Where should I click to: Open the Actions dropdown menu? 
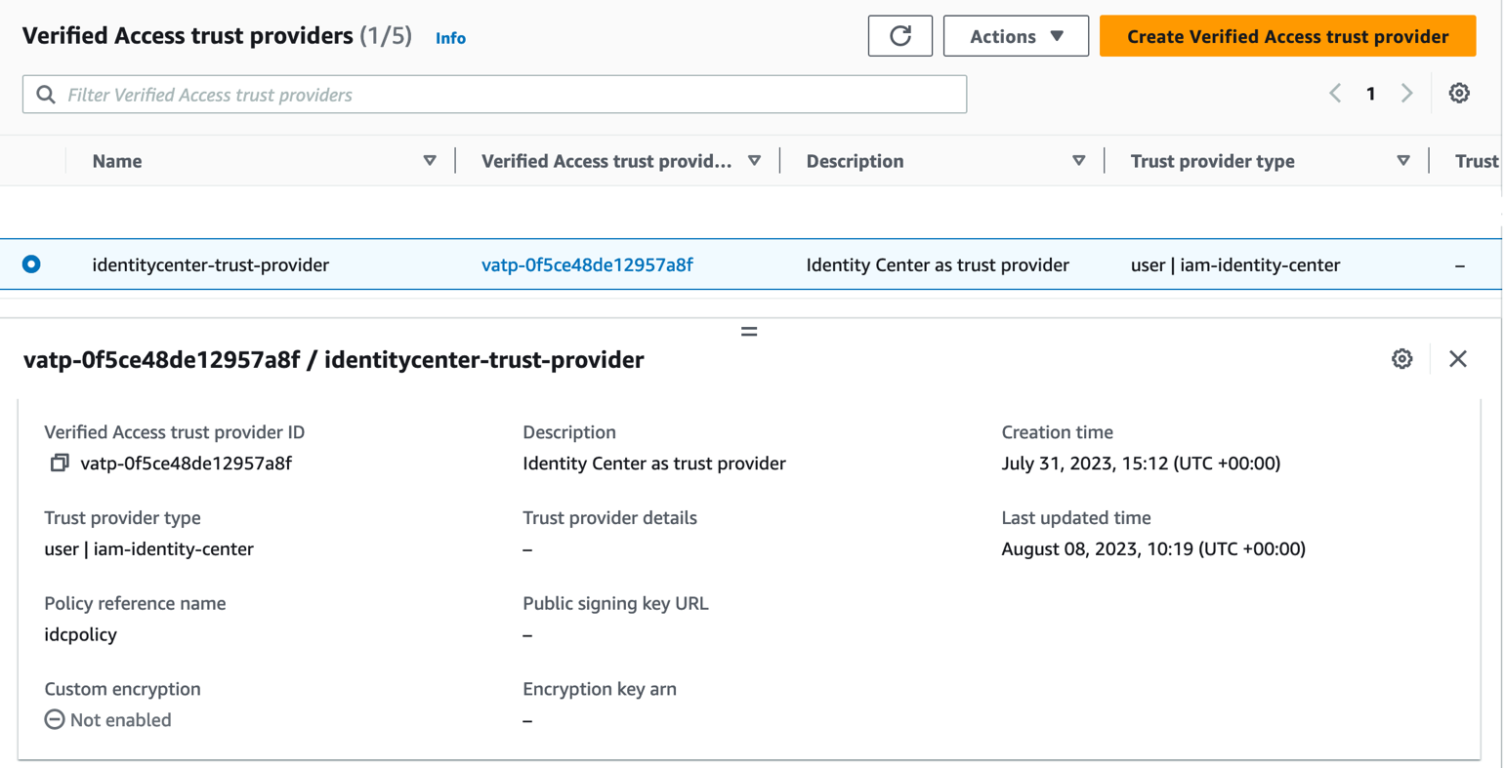click(1016, 35)
